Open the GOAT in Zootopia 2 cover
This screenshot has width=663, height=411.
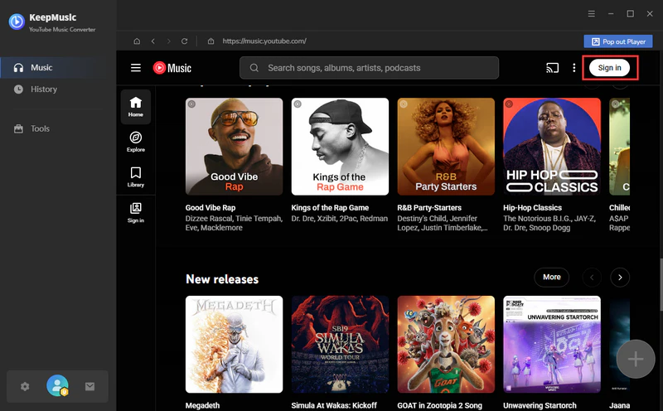[446, 344]
